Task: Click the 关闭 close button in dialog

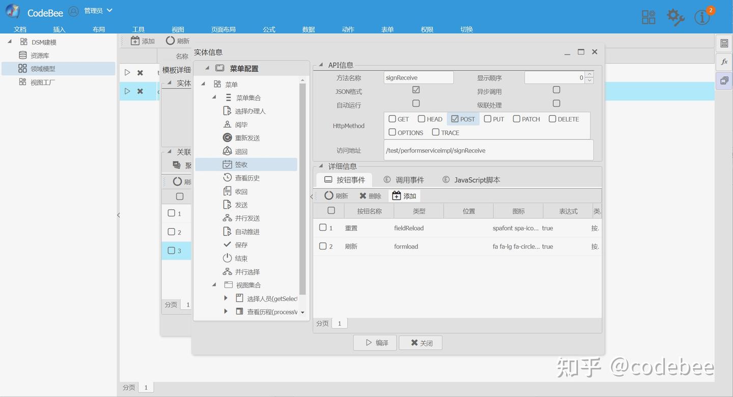Action: pyautogui.click(x=420, y=342)
